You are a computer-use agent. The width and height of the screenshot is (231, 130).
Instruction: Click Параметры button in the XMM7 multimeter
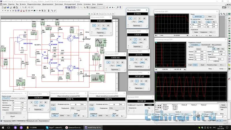pyautogui.click(x=115, y=70)
